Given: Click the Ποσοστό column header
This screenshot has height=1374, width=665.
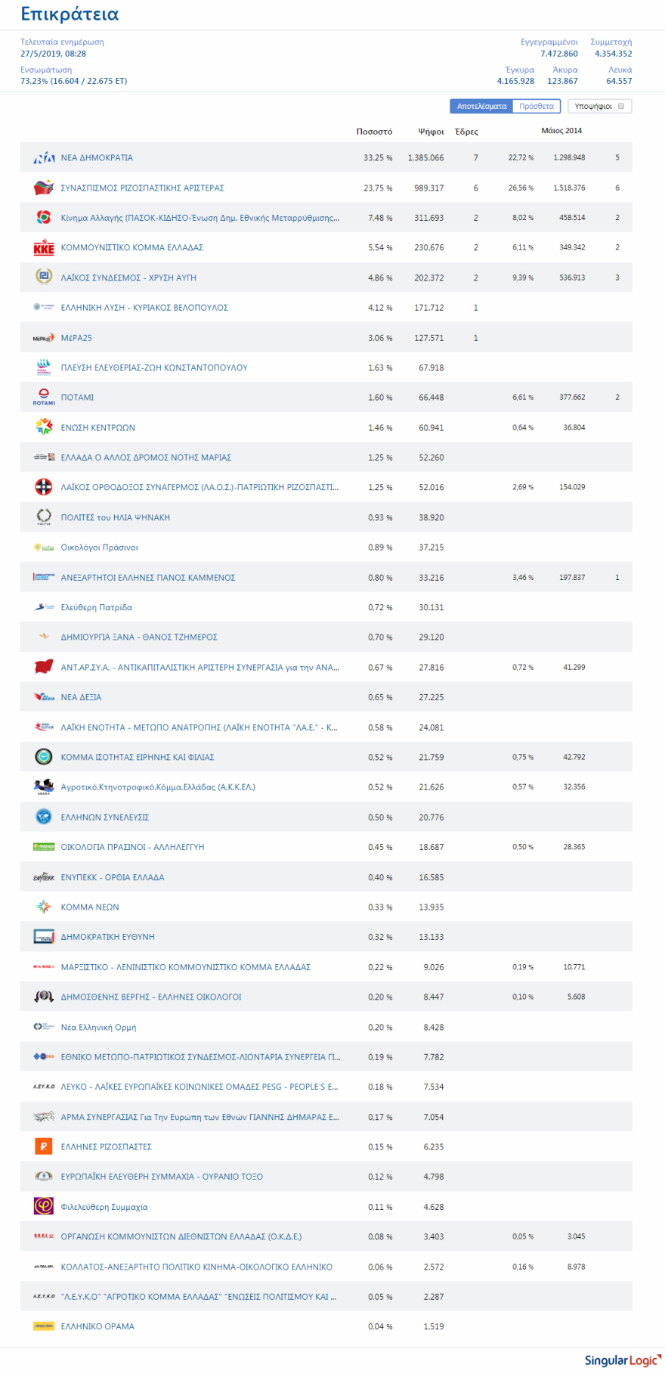Looking at the screenshot, I should [x=374, y=132].
